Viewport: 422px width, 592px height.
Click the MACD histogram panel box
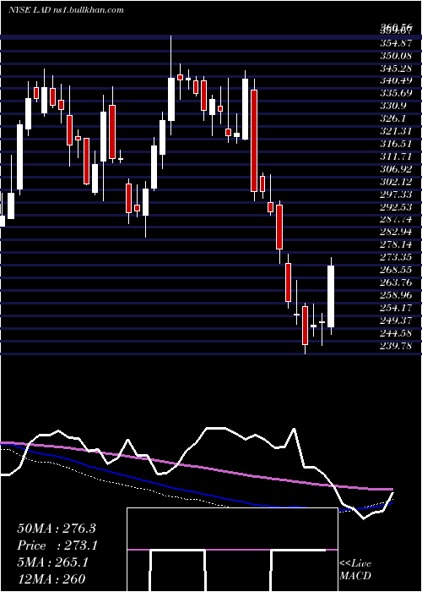point(232,550)
